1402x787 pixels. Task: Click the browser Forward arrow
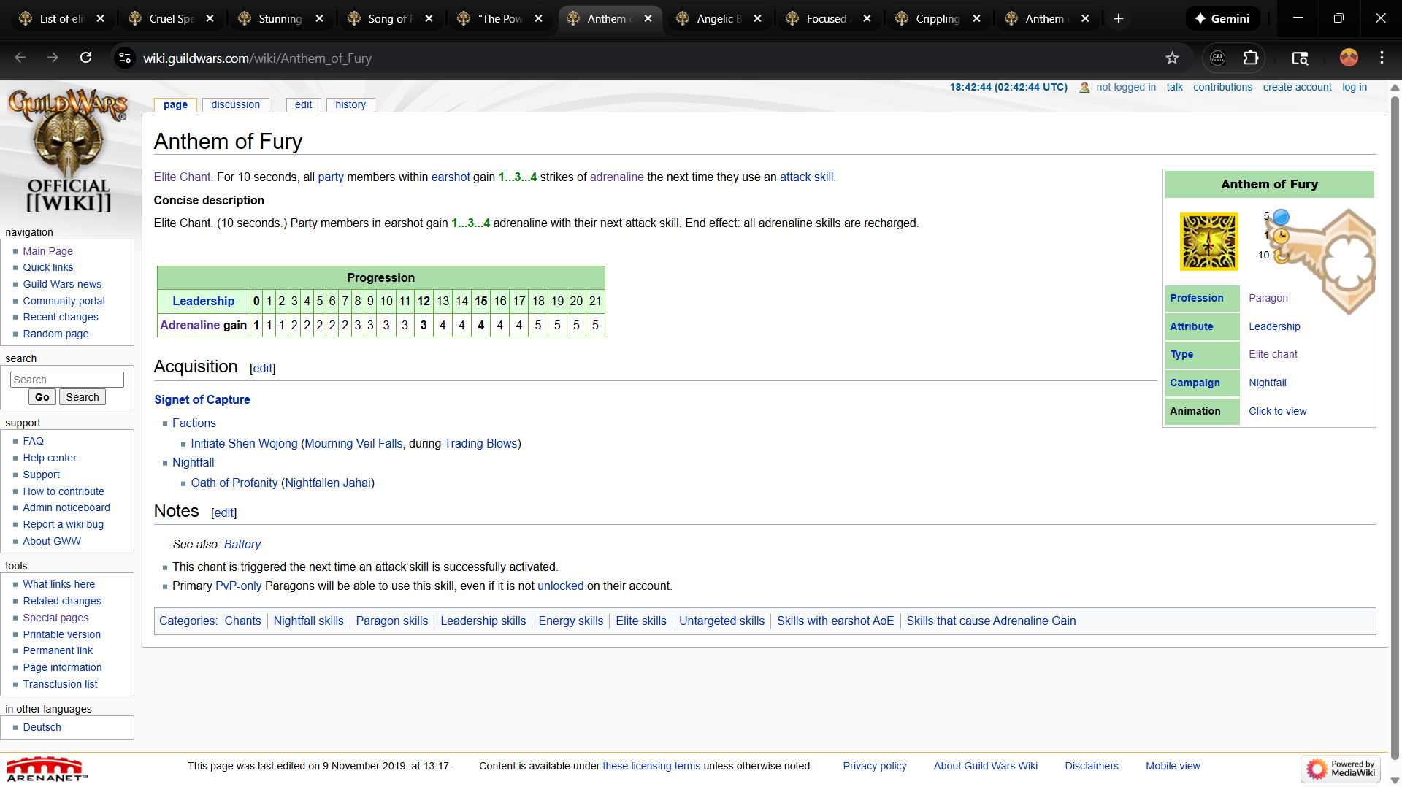(53, 58)
